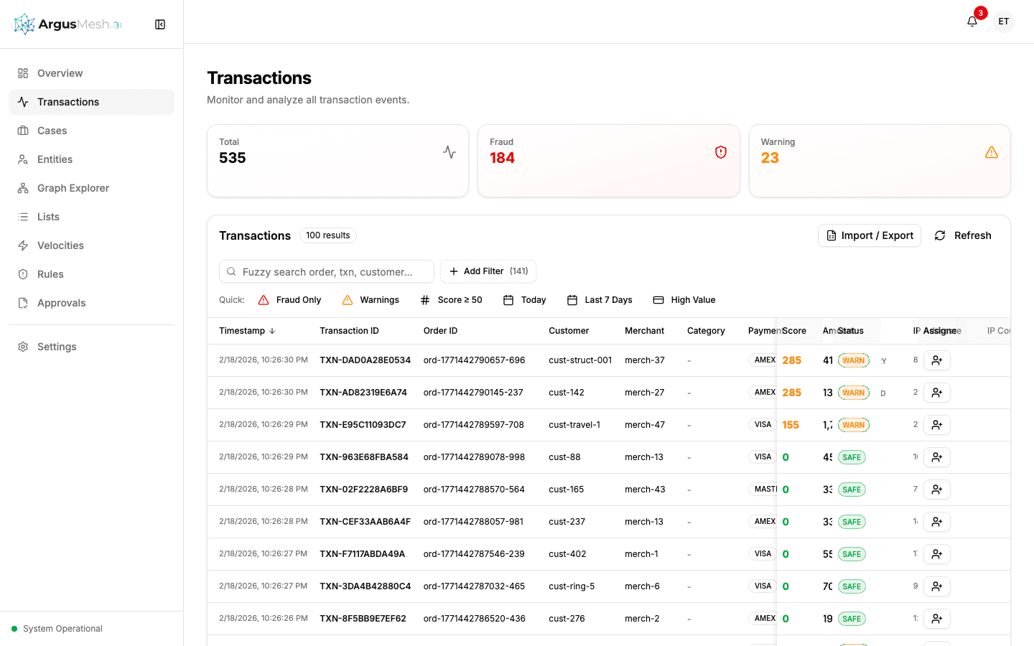The image size is (1034, 646).
Task: Open the Add Filter dropdown
Action: (x=488, y=271)
